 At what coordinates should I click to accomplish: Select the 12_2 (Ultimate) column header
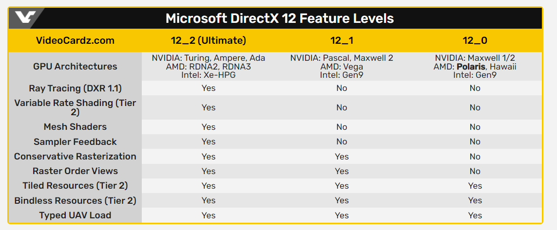click(x=208, y=40)
